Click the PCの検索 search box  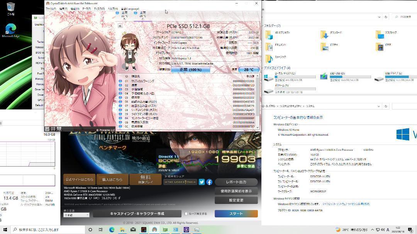[x=405, y=17]
